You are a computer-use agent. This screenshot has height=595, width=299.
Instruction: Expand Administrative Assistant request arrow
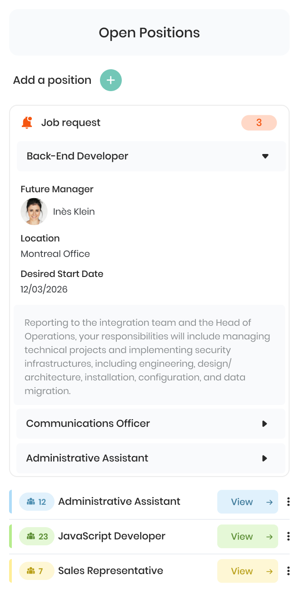(x=264, y=458)
